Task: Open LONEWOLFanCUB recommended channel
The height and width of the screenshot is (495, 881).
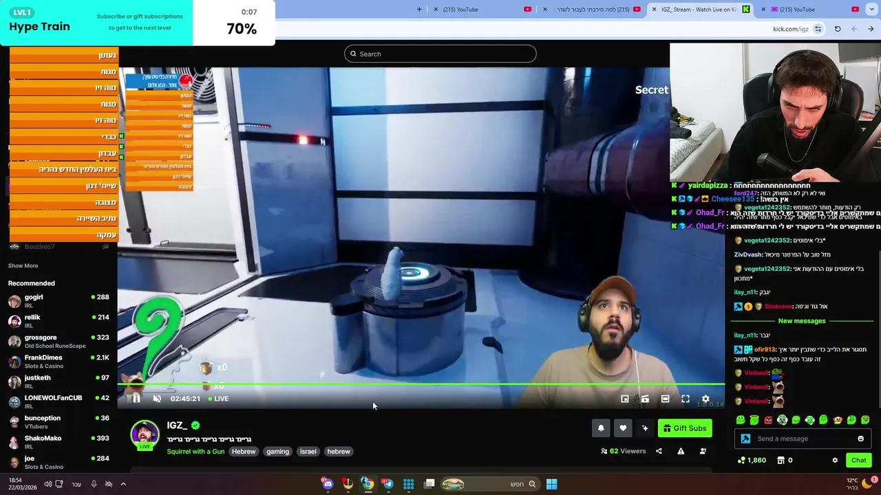Action: tap(59, 401)
